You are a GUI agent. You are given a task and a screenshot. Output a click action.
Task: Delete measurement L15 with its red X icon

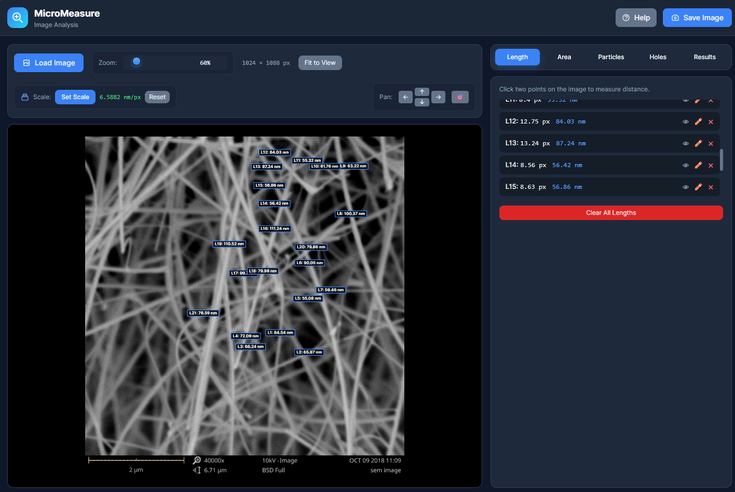711,187
